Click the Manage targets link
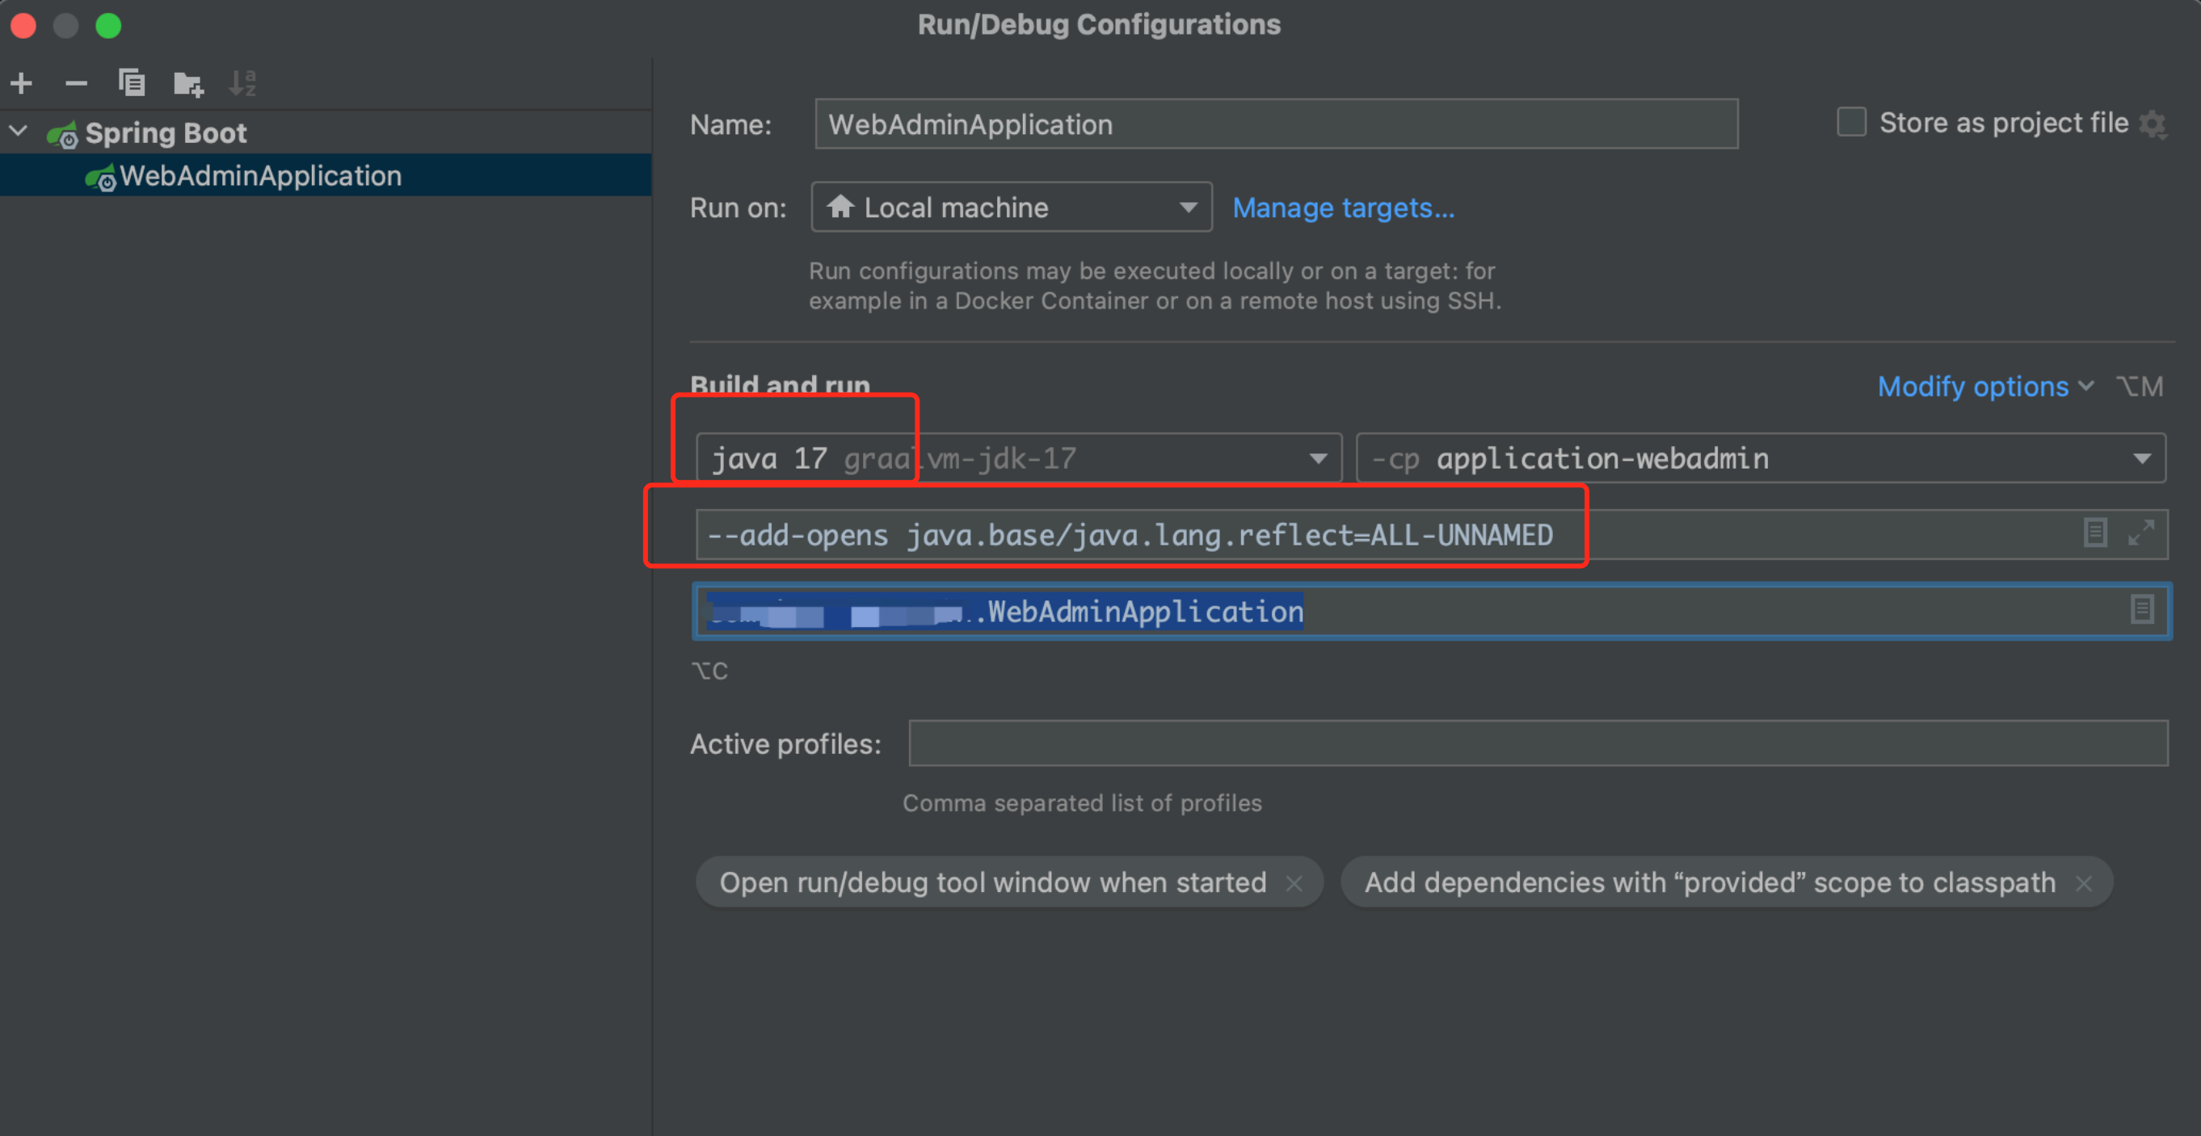Screen dimensions: 2201x1136 coord(1342,208)
